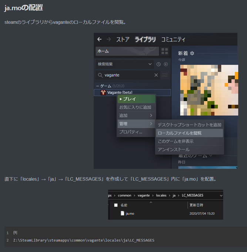Click the LC_MESSAGES breadcrumb folder
Screen dimensions: 247x252
click(x=193, y=195)
